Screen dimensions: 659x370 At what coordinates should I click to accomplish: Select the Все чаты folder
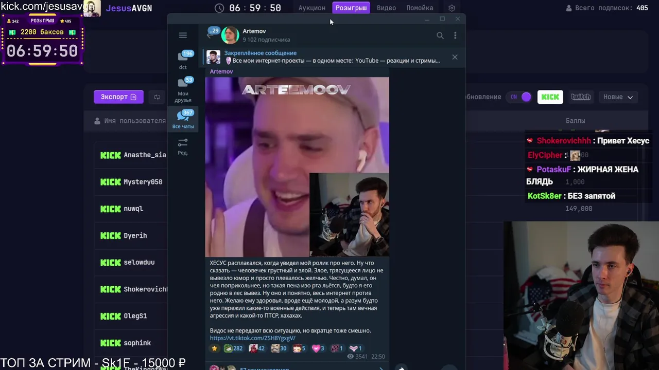183,119
